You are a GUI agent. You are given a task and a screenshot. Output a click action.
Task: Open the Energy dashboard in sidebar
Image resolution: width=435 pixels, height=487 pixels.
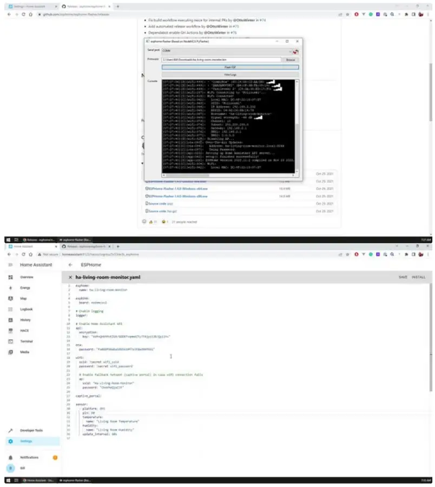click(x=25, y=288)
